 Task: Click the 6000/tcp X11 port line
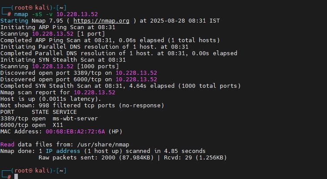tap(32, 125)
